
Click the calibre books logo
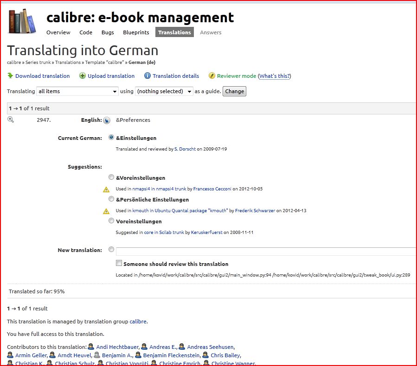pos(22,21)
